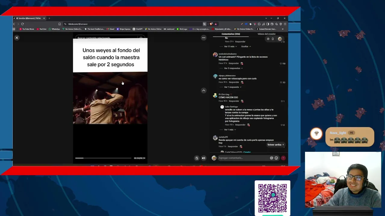Open the emoji picker in comment box
The image size is (385, 216).
pyautogui.click(x=276, y=158)
